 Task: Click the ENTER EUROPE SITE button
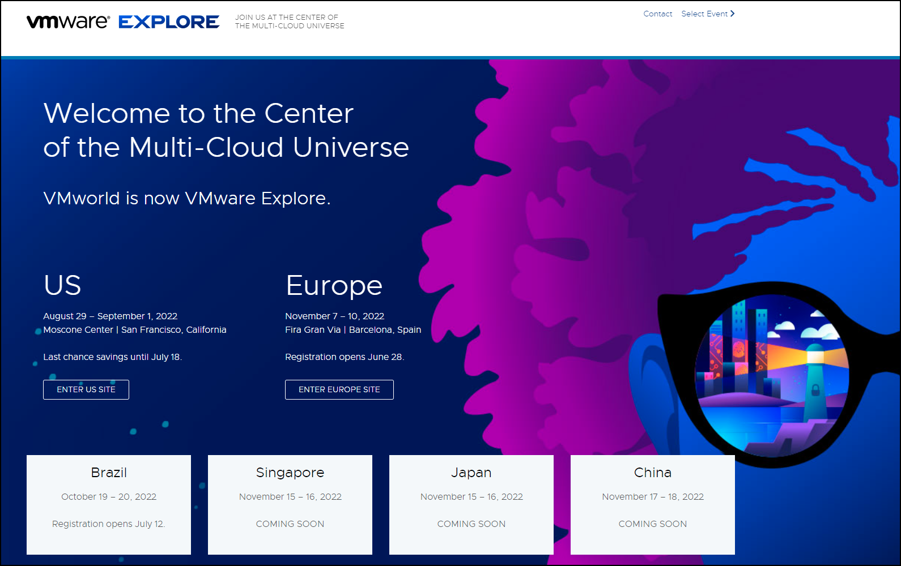tap(339, 389)
